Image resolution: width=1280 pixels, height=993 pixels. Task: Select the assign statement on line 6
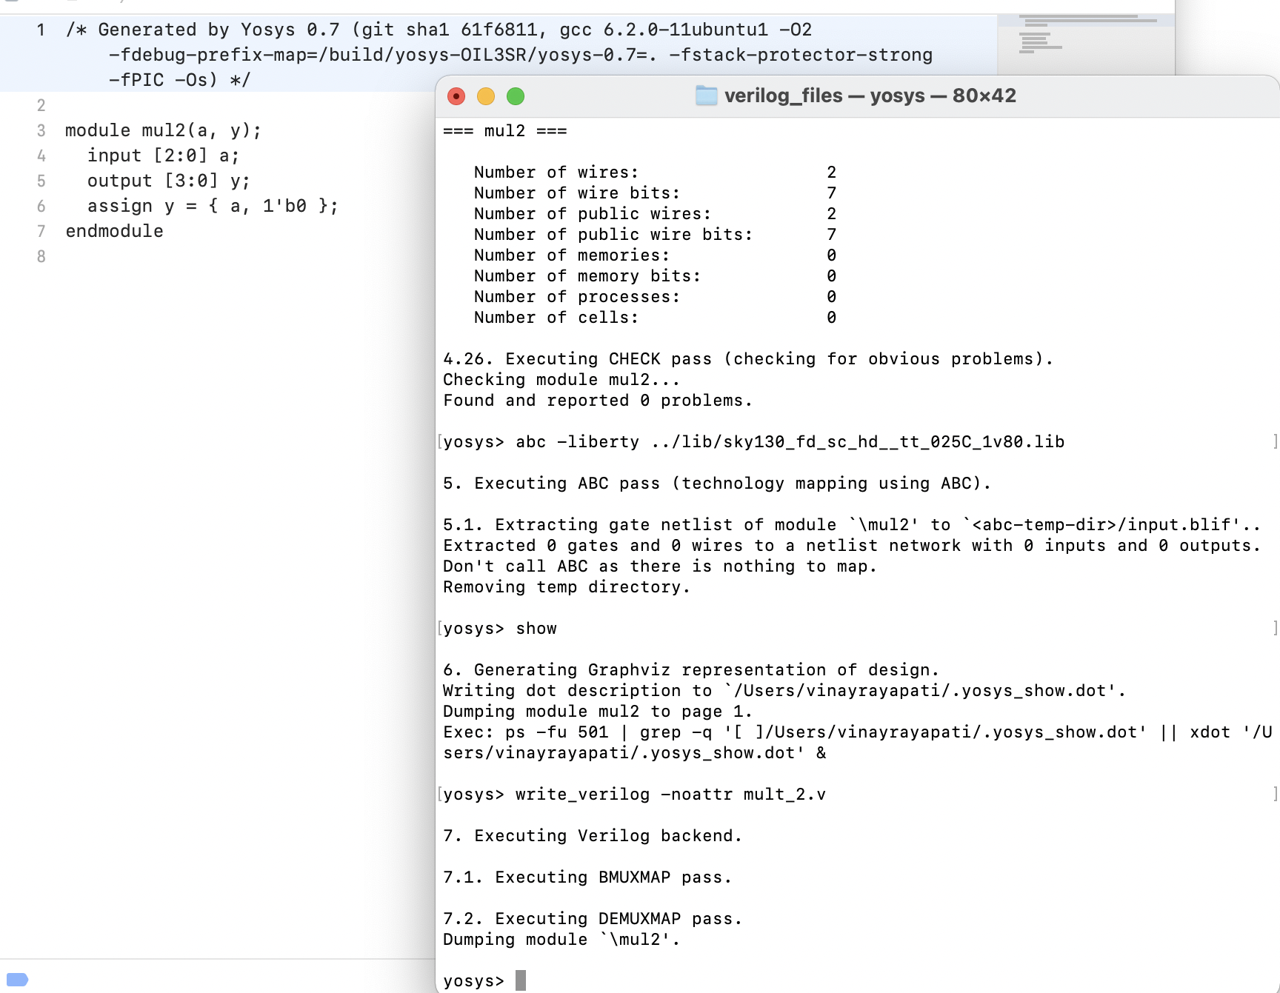pos(213,206)
